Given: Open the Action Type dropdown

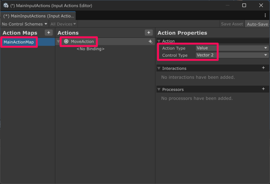Looking at the screenshot, I should click(x=232, y=48).
